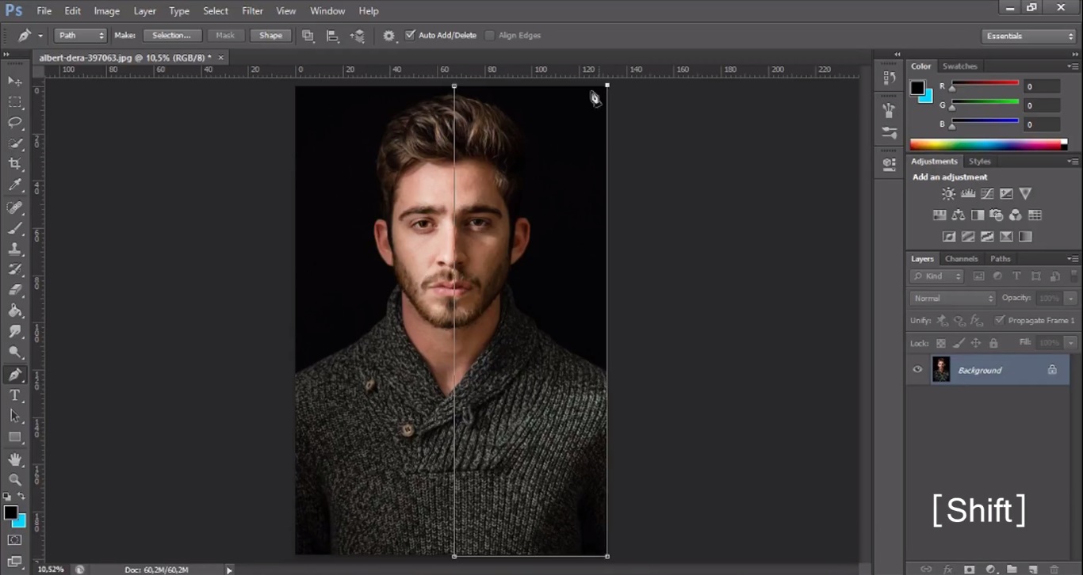Select the Lasso tool
This screenshot has width=1083, height=575.
point(15,122)
